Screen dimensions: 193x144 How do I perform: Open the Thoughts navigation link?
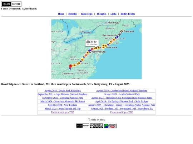pos(102,14)
